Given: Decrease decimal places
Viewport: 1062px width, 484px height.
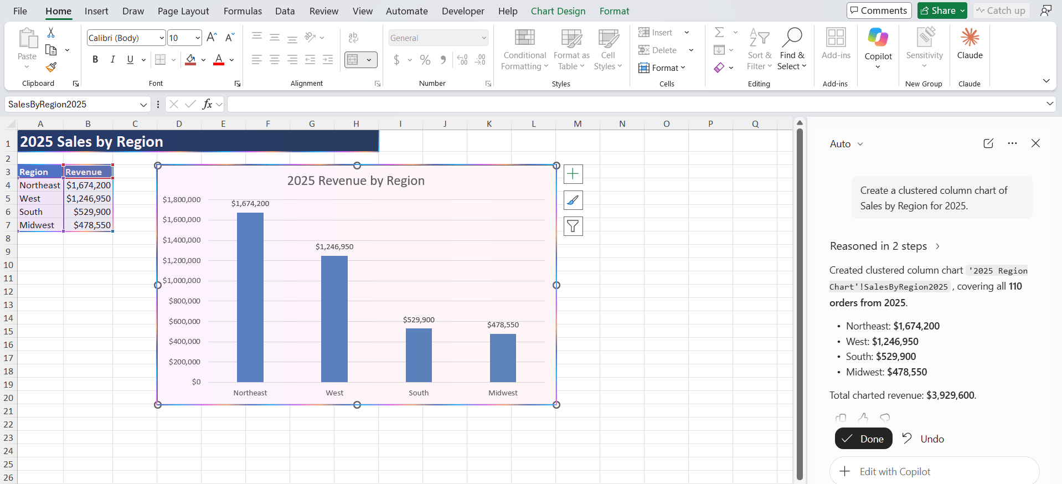Looking at the screenshot, I should click(481, 59).
